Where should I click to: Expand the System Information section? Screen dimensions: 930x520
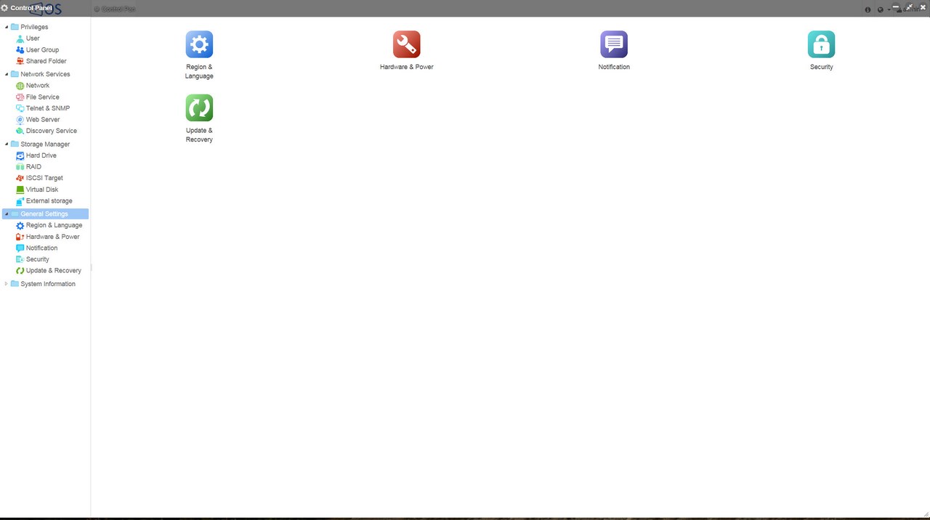point(7,284)
